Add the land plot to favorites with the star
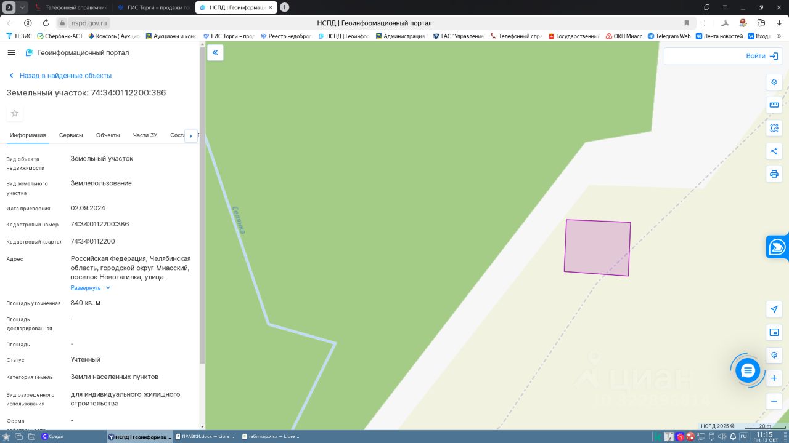 pyautogui.click(x=15, y=113)
